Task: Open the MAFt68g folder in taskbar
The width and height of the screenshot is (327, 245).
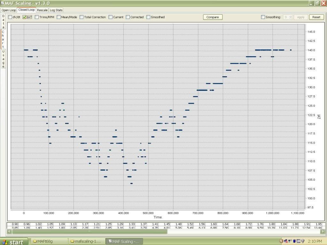Action: tap(50, 241)
